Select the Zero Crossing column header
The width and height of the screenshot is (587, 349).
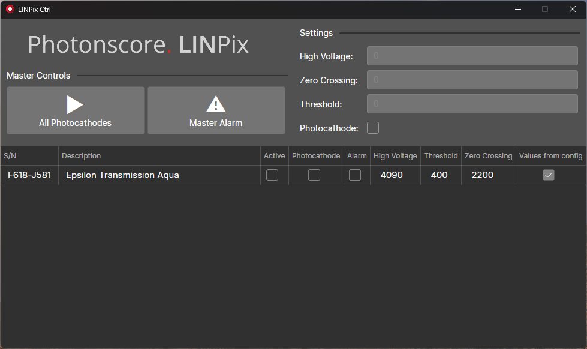point(489,156)
